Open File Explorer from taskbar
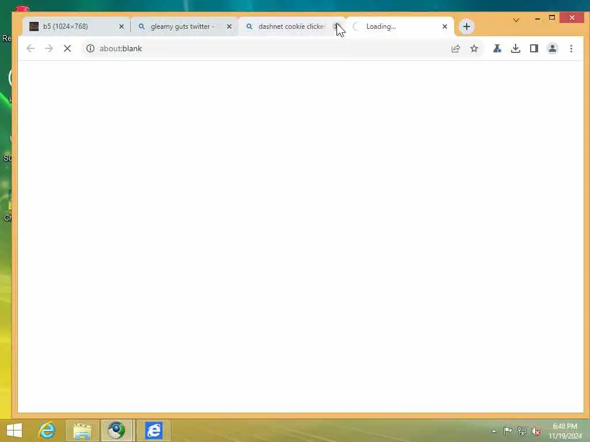Viewport: 590px width, 442px height. pos(82,430)
